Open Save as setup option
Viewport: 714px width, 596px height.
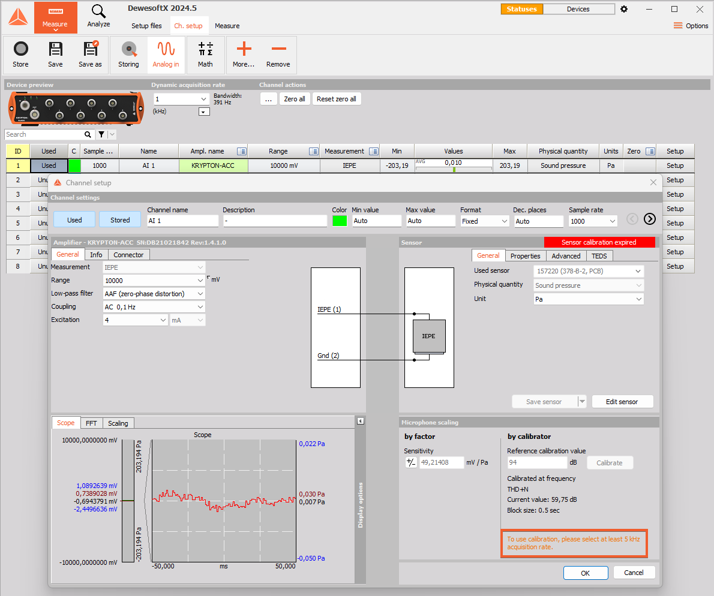pyautogui.click(x=90, y=55)
